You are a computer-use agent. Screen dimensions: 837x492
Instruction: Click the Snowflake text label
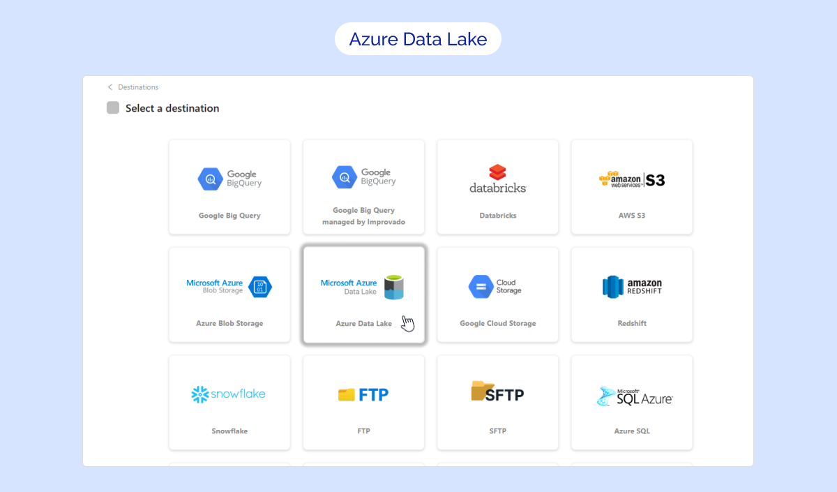(229, 431)
